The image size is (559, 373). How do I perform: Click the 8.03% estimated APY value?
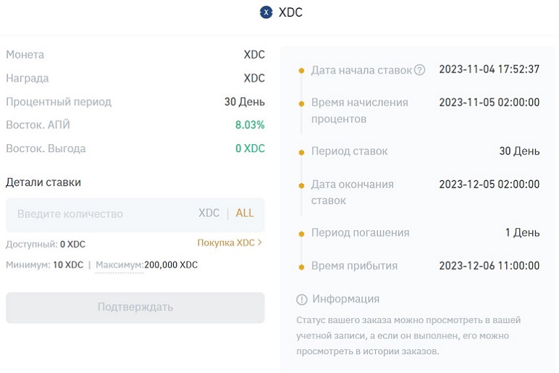250,125
